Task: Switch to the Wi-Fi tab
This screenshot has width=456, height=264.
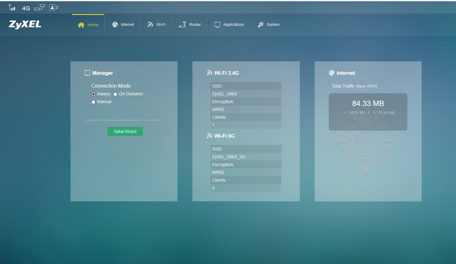Action: click(157, 25)
